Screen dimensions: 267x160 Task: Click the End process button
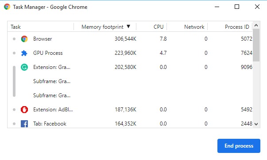point(239,146)
